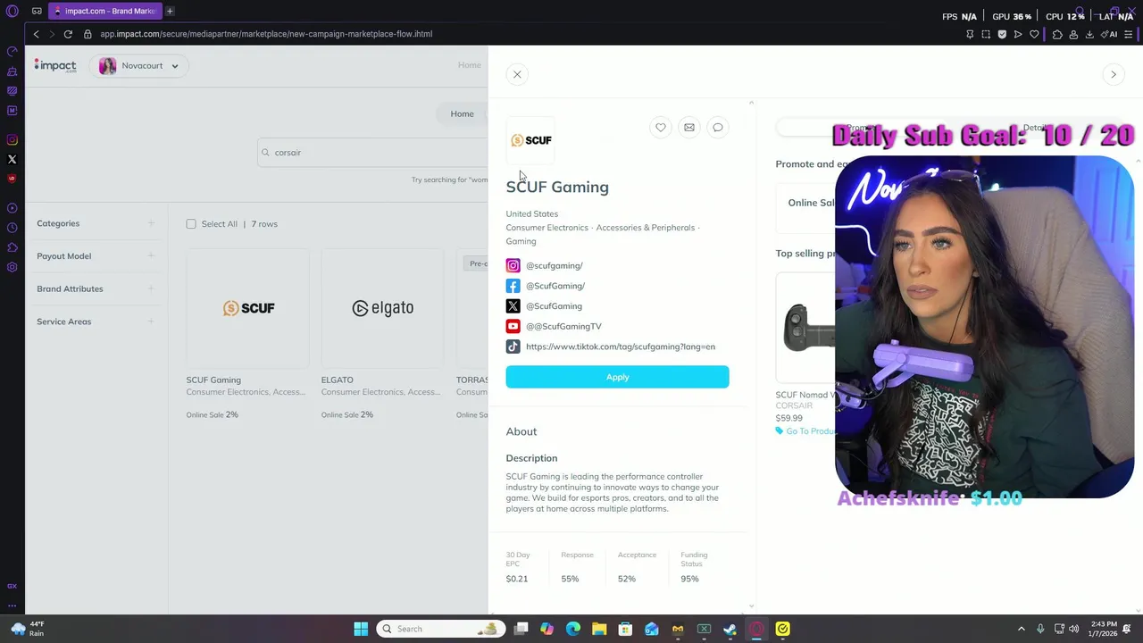Open the Promote tab in details panel
1143x643 pixels.
point(861,128)
